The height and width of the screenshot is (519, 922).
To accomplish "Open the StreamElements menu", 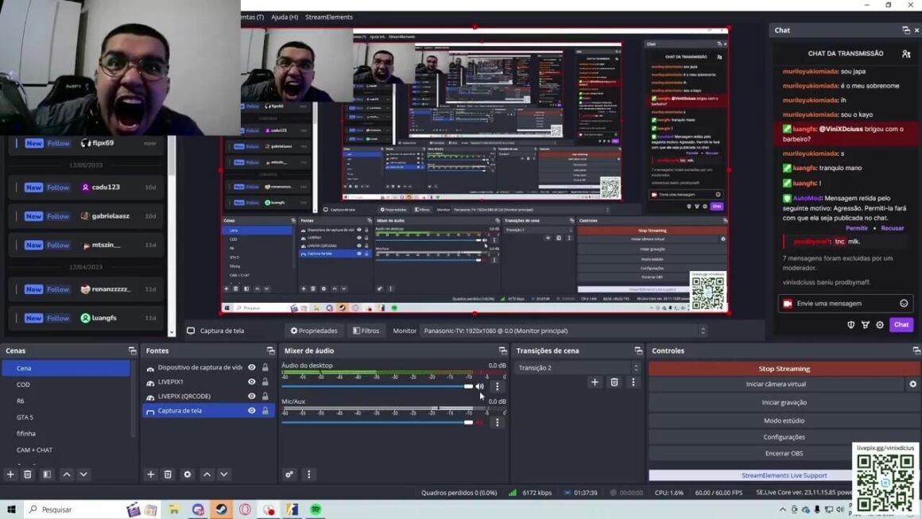I will pyautogui.click(x=328, y=17).
